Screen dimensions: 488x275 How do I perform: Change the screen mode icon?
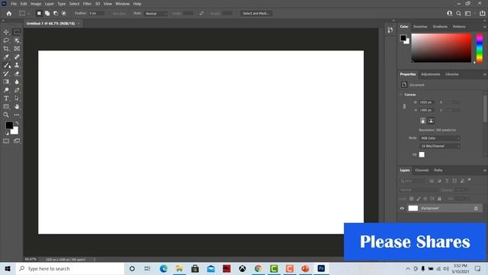pyautogui.click(x=17, y=141)
